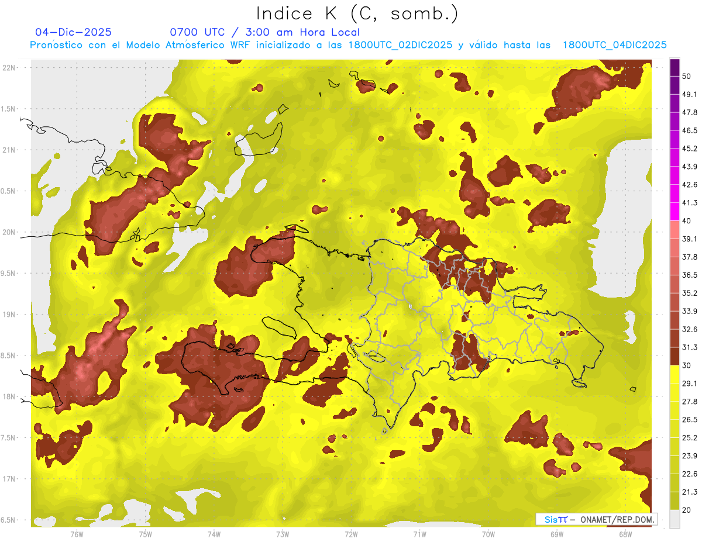
Task: Pick the dark brown swatch between 30 and 31.3
Action: tap(675, 356)
